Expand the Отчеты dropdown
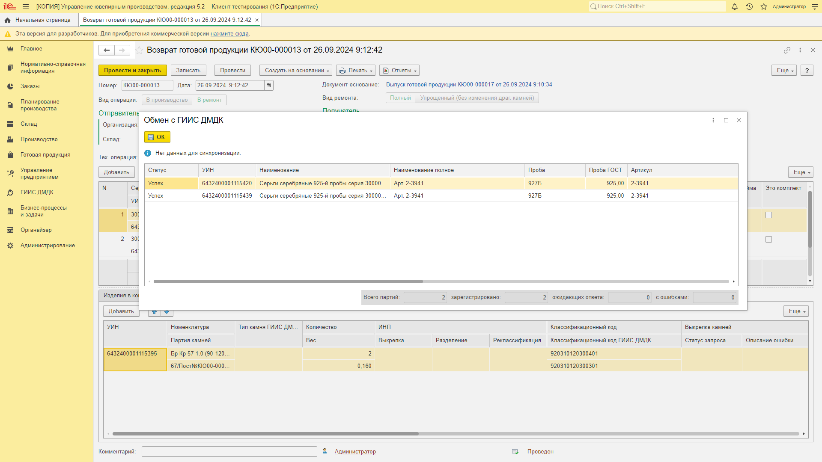The image size is (822, 462). (399, 71)
